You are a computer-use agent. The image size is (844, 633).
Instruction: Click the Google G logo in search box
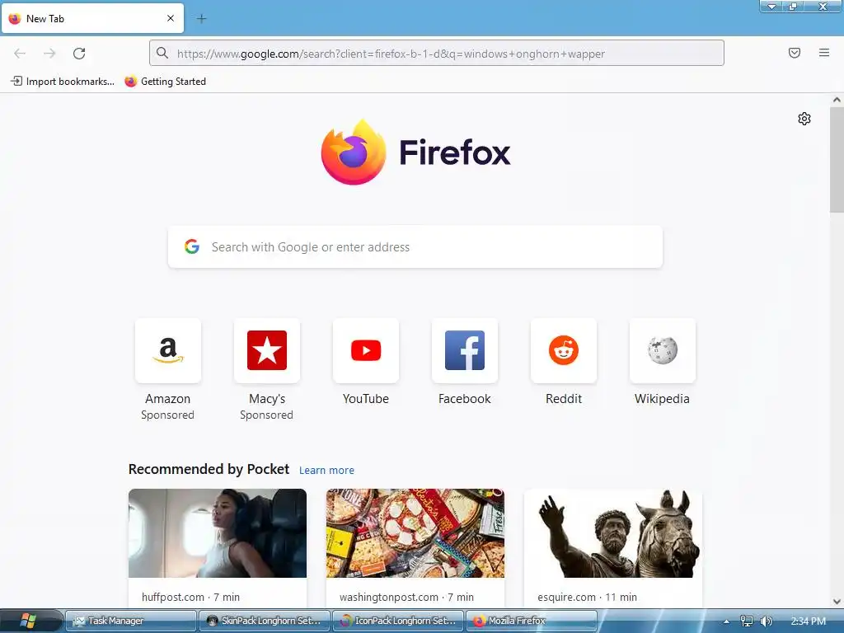tap(191, 246)
